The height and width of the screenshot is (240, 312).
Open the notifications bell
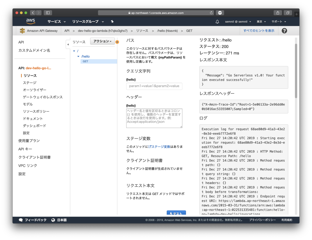tap(217, 22)
